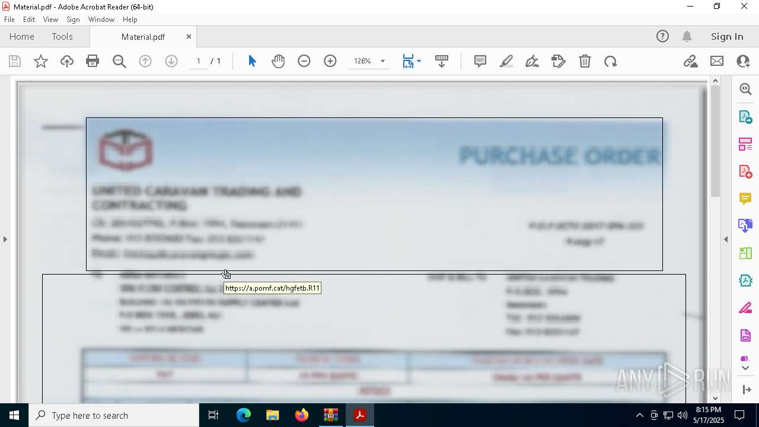
Task: Share a link to the file
Action: pyautogui.click(x=690, y=61)
